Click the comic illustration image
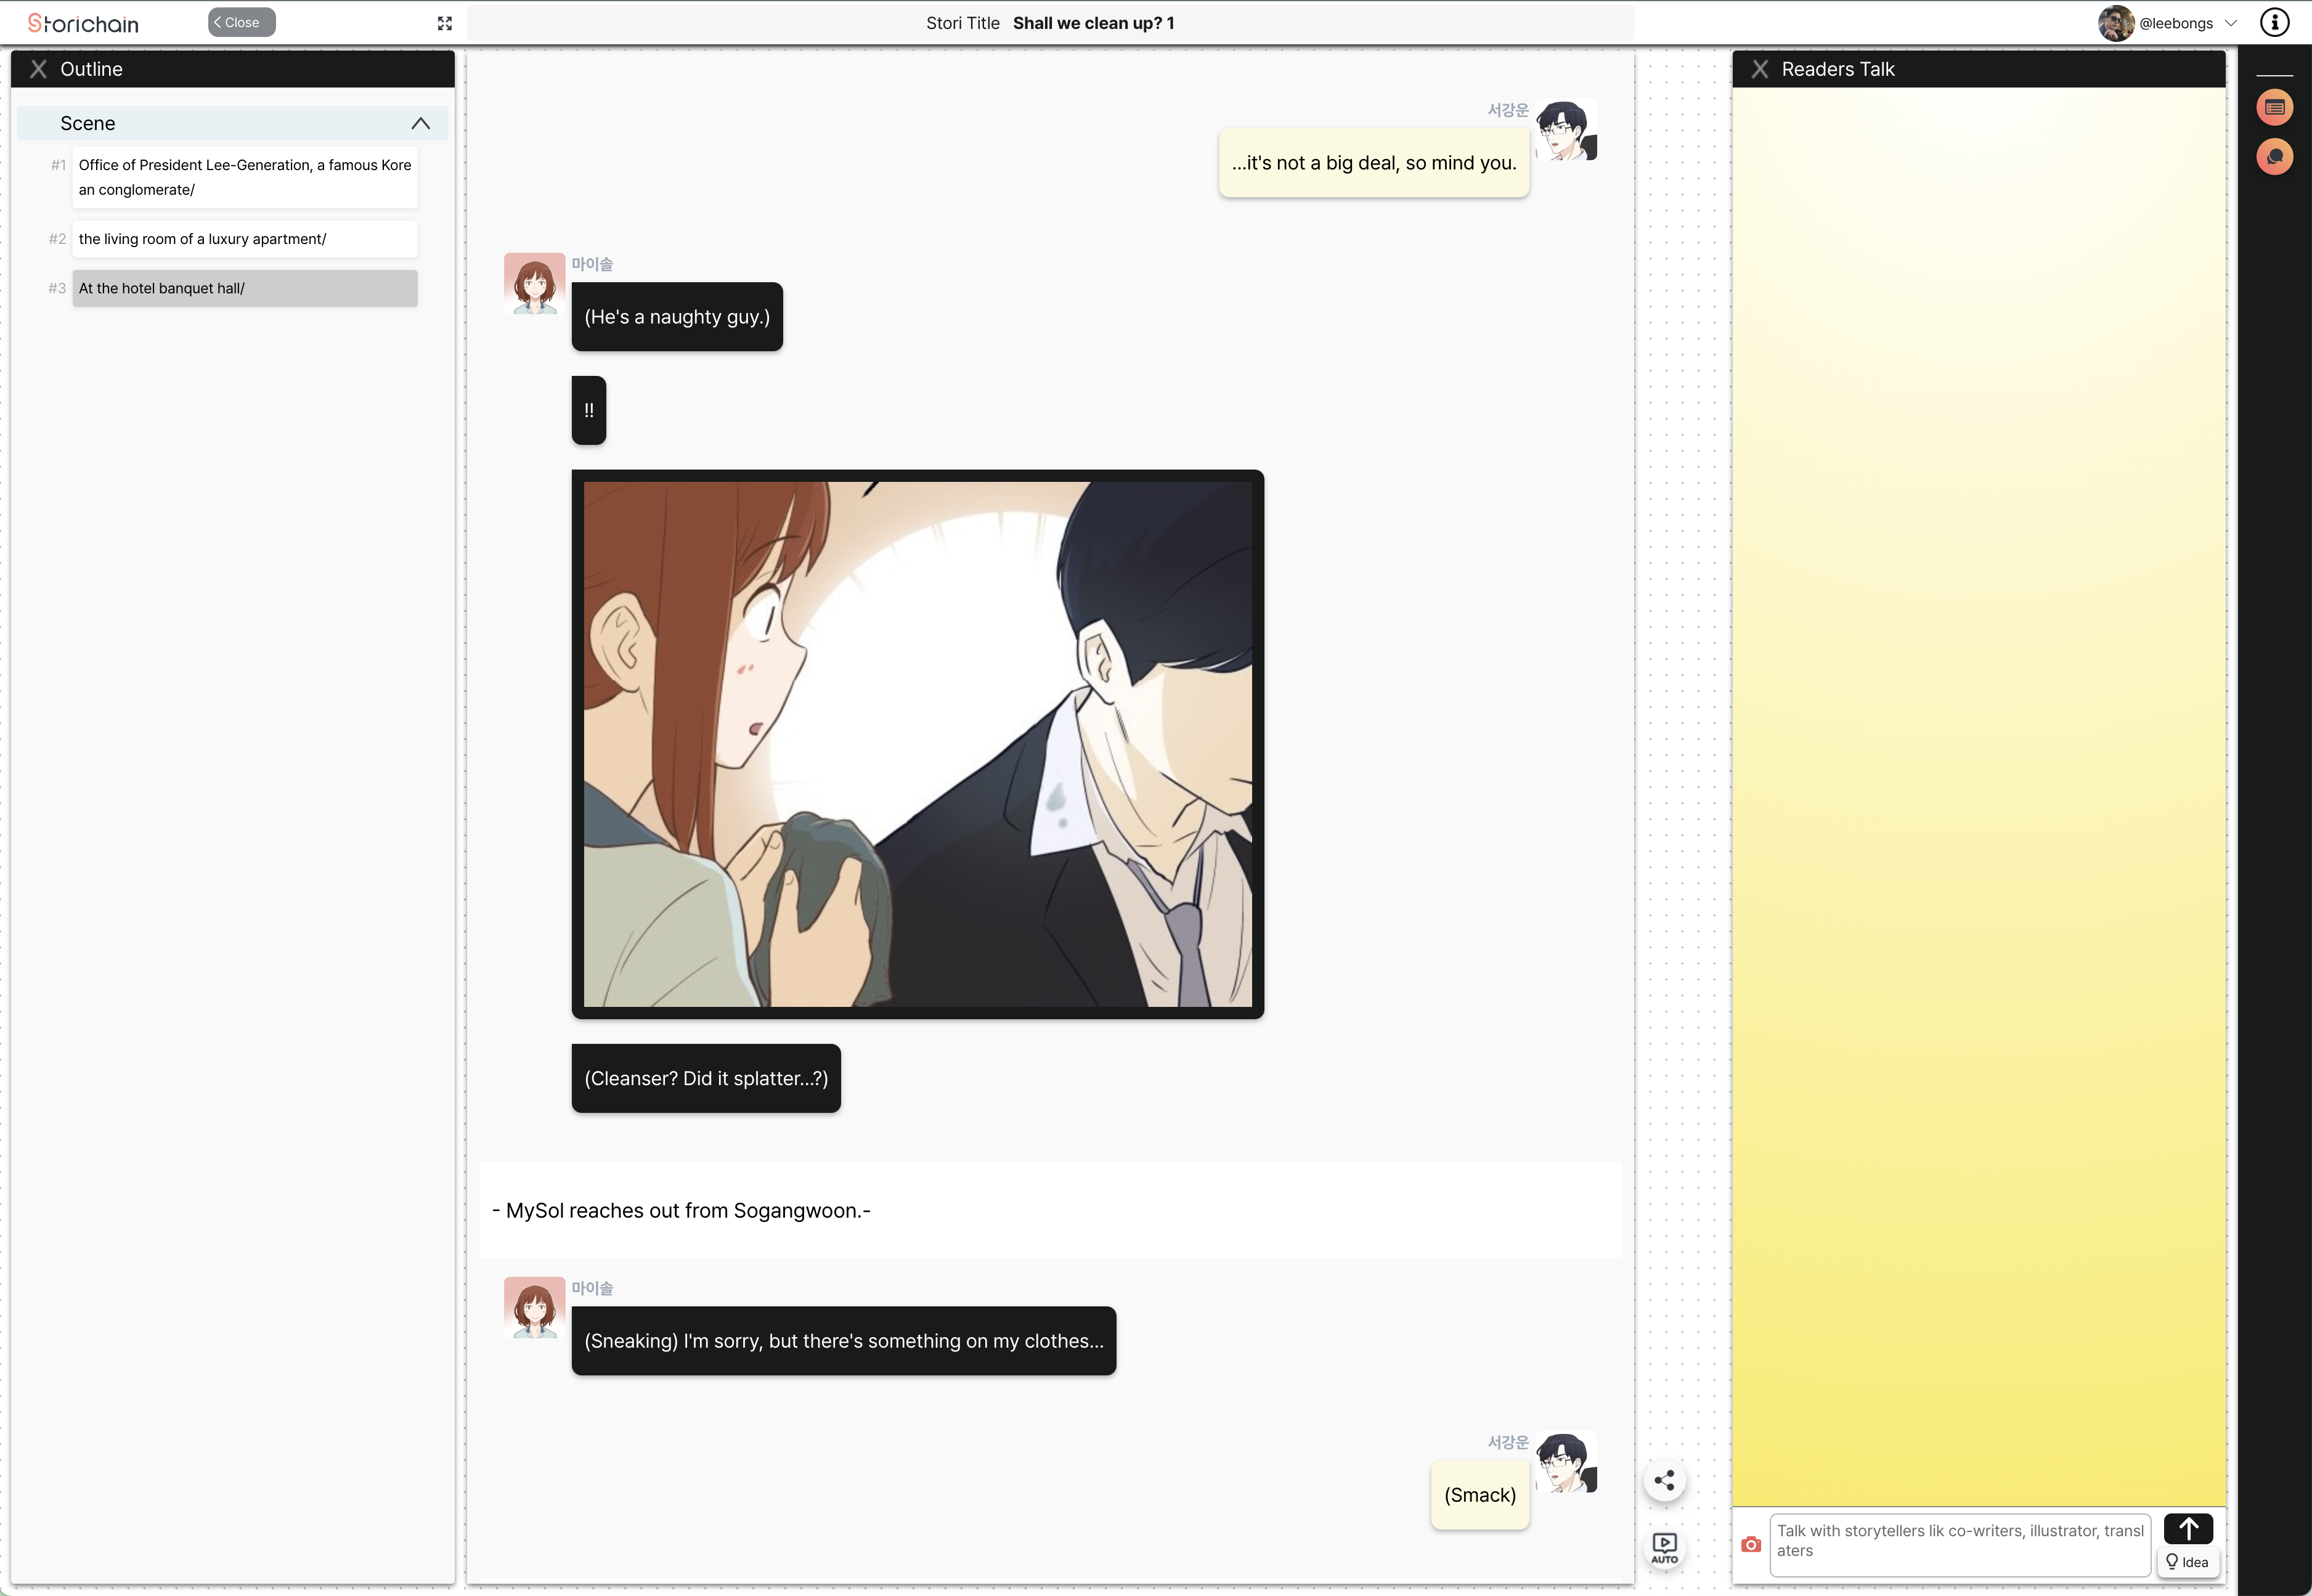The image size is (2312, 1596). click(917, 744)
